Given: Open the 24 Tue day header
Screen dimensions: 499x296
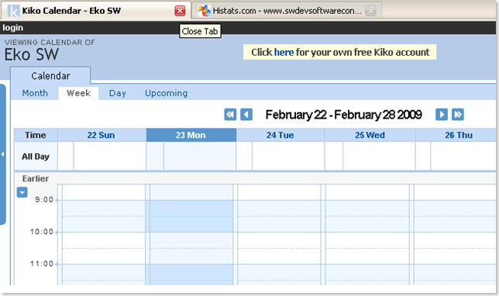Looking at the screenshot, I should pyautogui.click(x=280, y=136).
